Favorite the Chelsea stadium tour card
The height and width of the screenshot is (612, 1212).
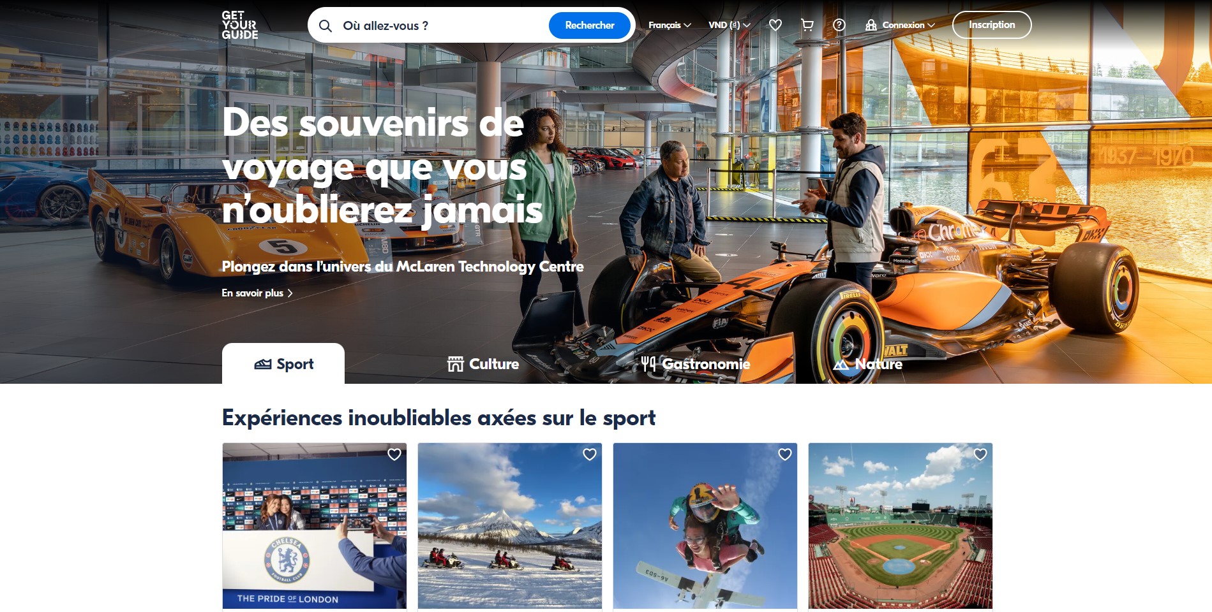pyautogui.click(x=394, y=455)
